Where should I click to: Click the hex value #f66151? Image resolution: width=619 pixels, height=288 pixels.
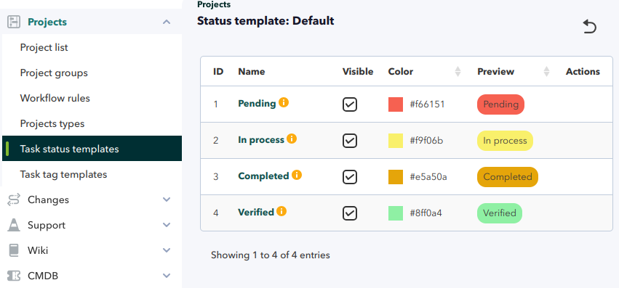pyautogui.click(x=427, y=104)
